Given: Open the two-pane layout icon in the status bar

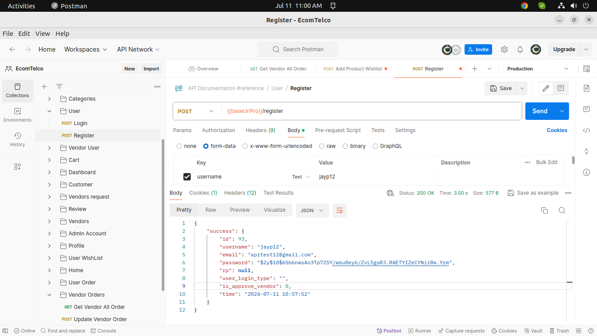Looking at the screenshot, I should tap(579, 331).
